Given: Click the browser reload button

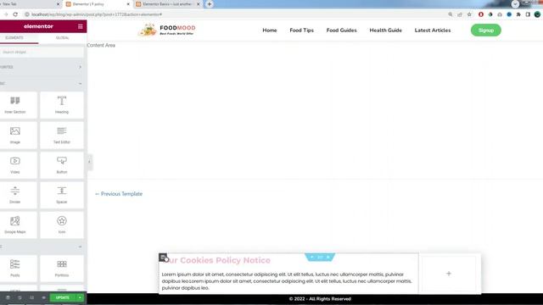Looking at the screenshot, I should pos(15,14).
